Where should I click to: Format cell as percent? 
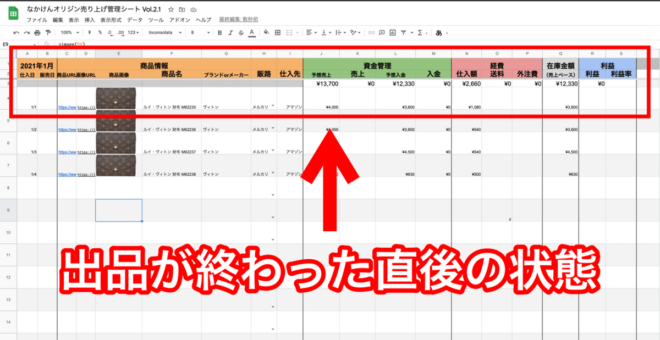click(100, 33)
